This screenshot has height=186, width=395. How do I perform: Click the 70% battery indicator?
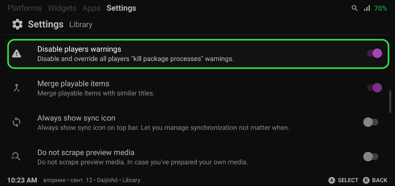click(380, 8)
